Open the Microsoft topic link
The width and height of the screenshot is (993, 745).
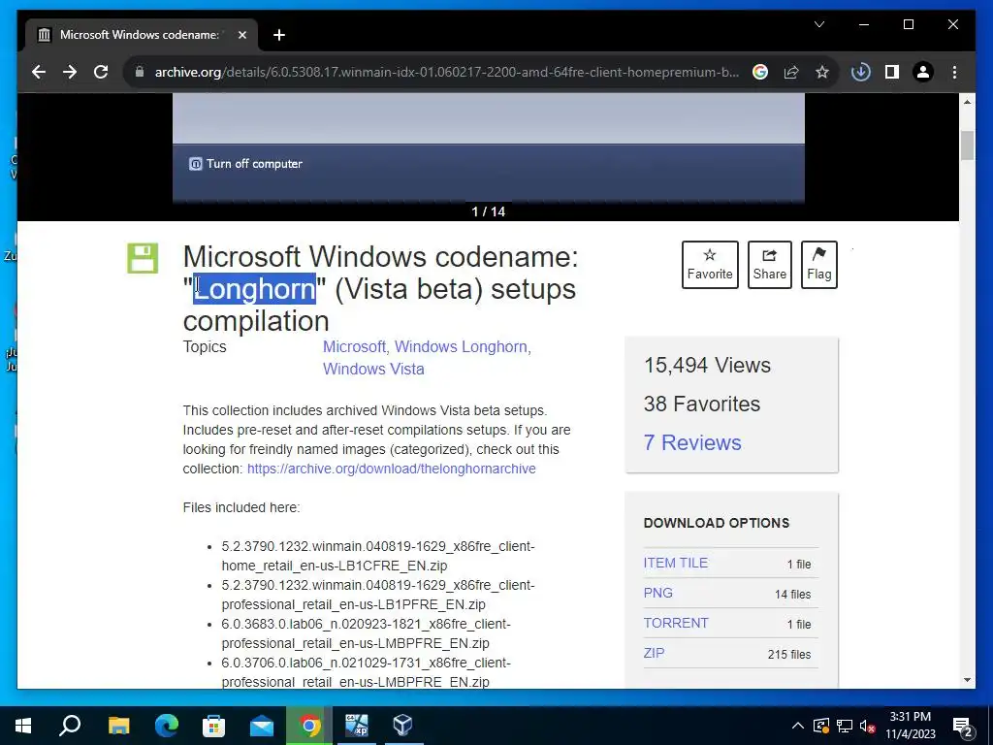coord(354,347)
